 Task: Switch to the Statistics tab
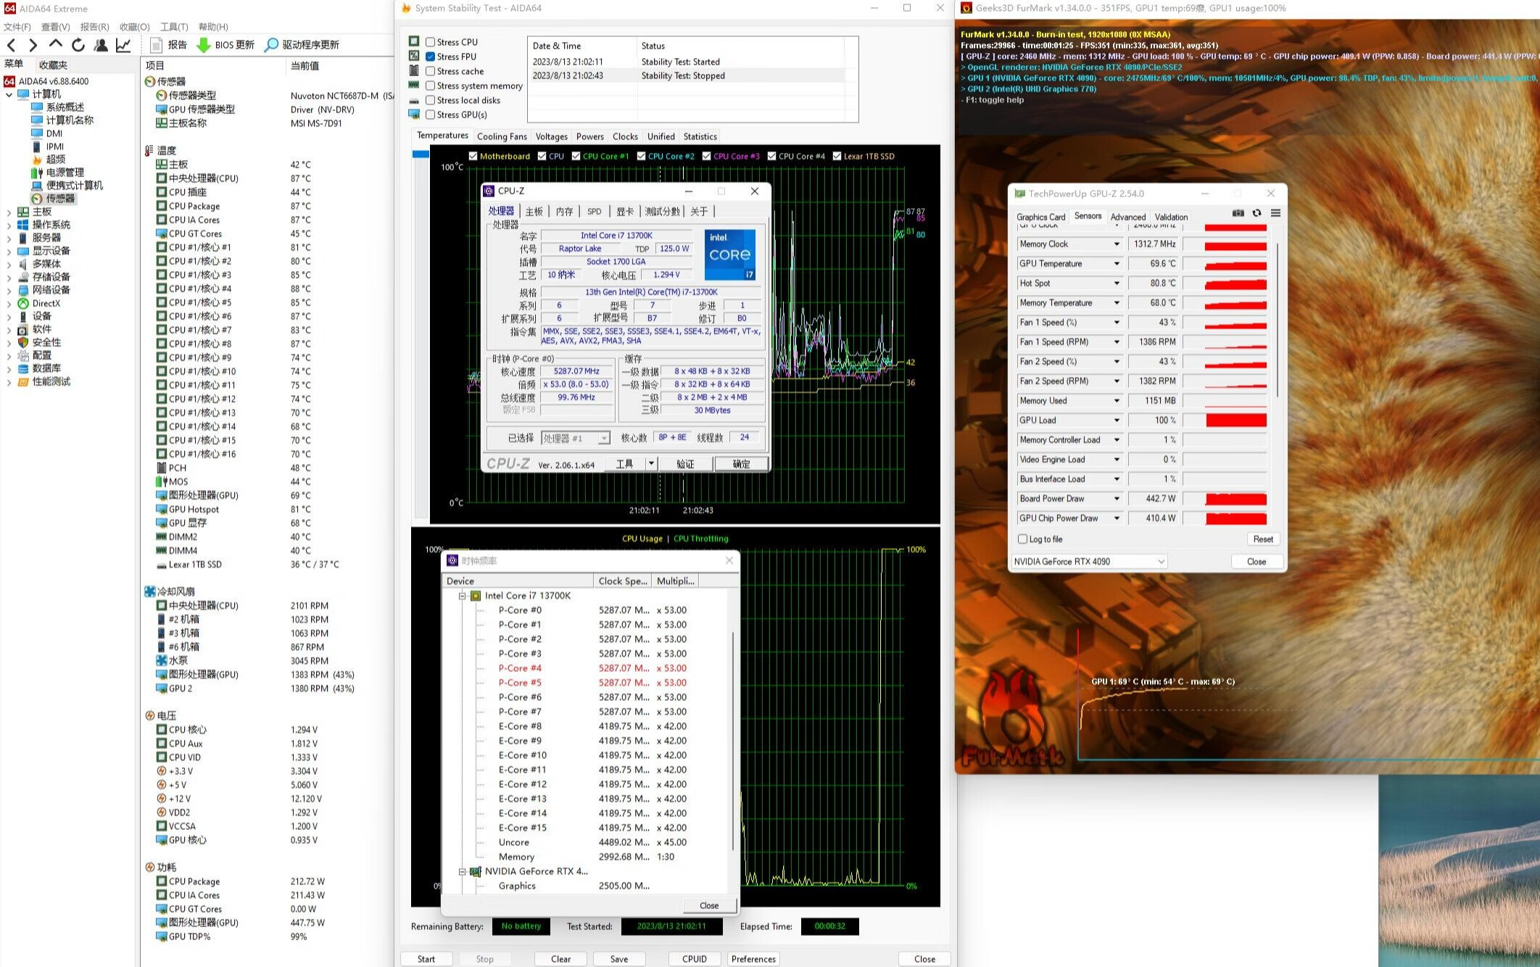[700, 136]
